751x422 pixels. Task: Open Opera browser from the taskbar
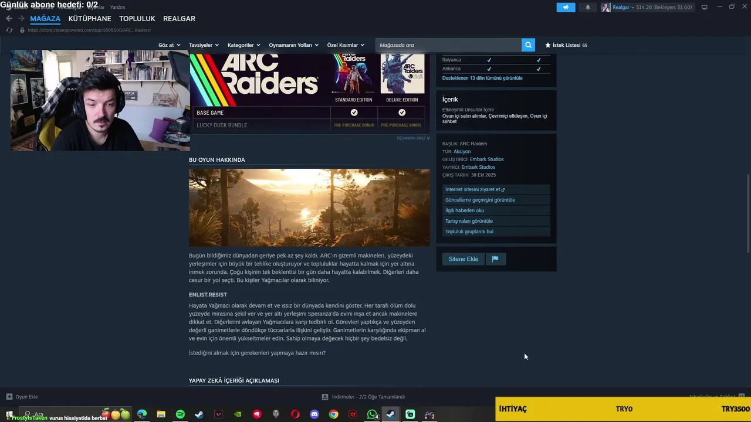[295, 414]
